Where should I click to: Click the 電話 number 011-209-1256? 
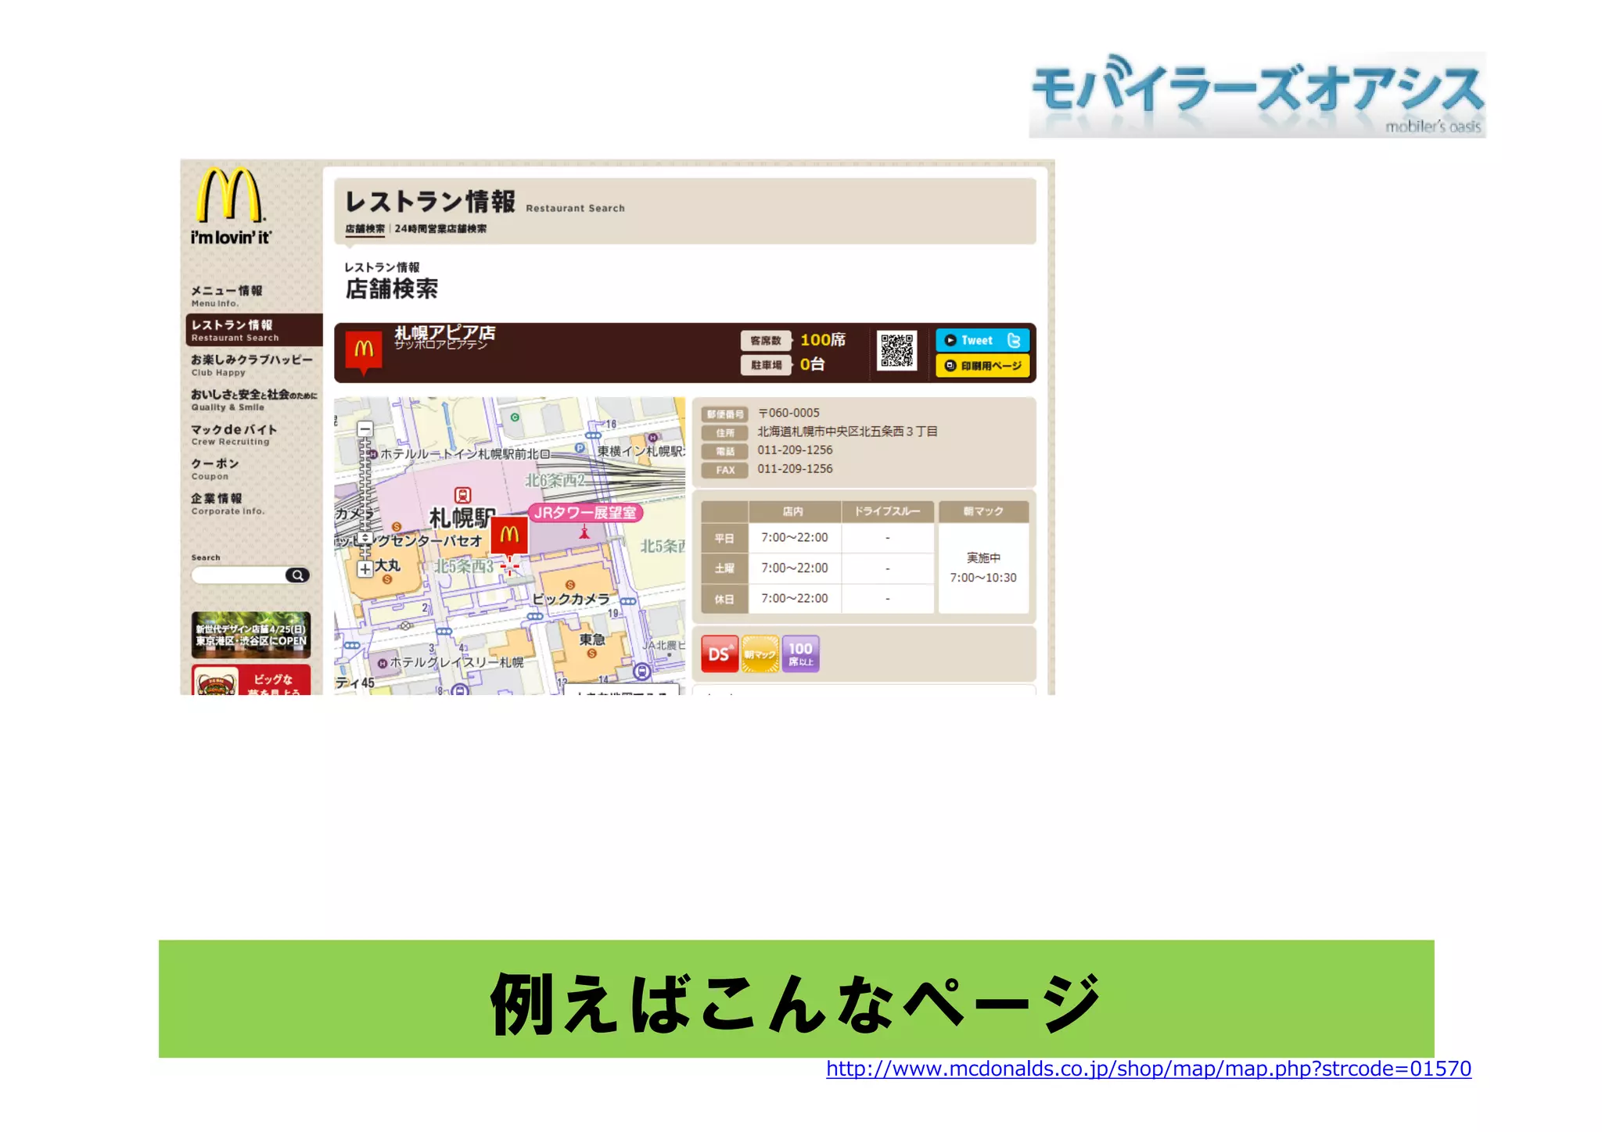coord(795,450)
